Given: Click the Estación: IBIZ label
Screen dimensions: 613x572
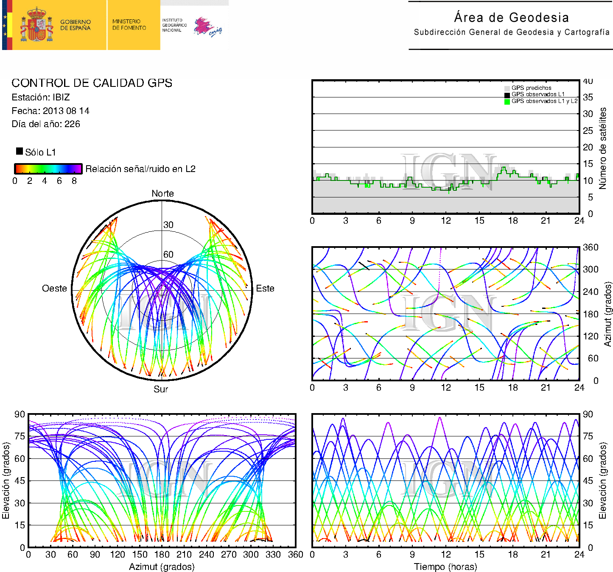Looking at the screenshot, I should (41, 97).
